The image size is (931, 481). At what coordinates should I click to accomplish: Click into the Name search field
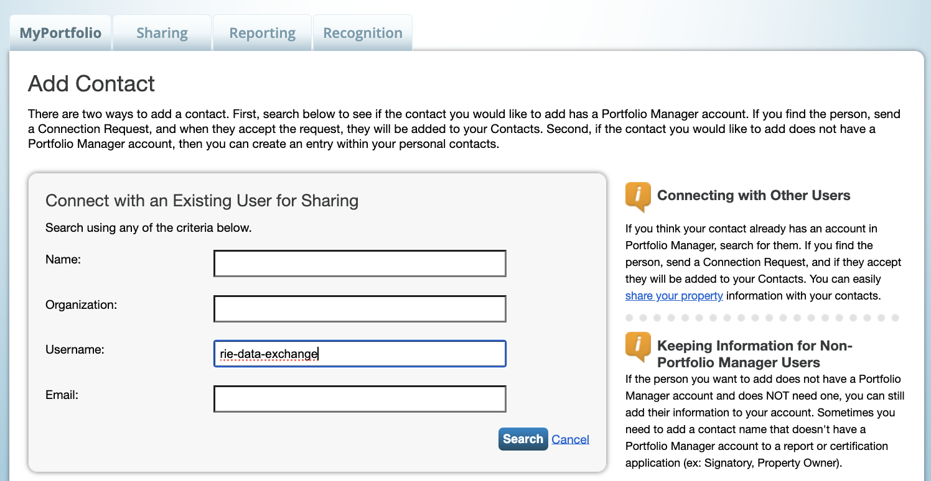click(360, 263)
